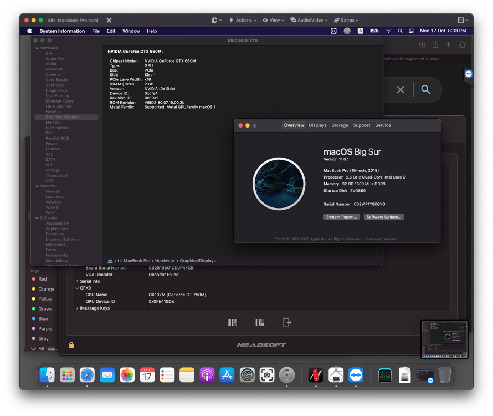Viewport: 493px width, 416px height.
Task: Open the Finder icon in the Dock
Action: (47, 375)
